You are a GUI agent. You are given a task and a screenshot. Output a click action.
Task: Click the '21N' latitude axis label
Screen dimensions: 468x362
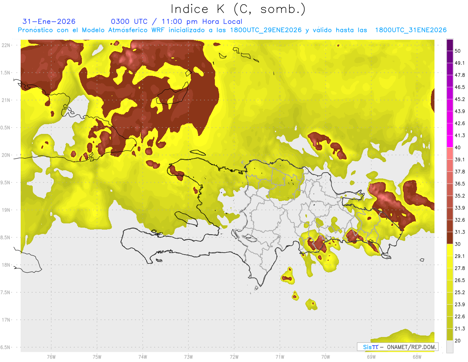click(x=6, y=100)
